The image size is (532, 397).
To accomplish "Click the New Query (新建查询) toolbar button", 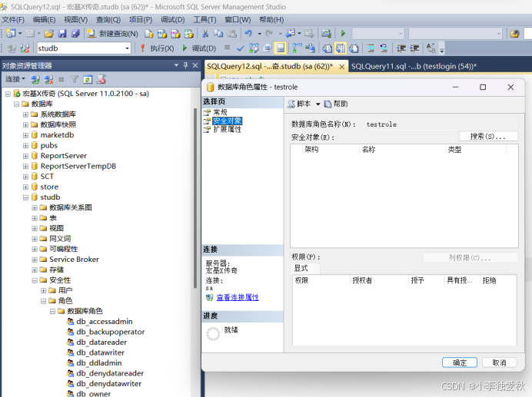I will (113, 34).
